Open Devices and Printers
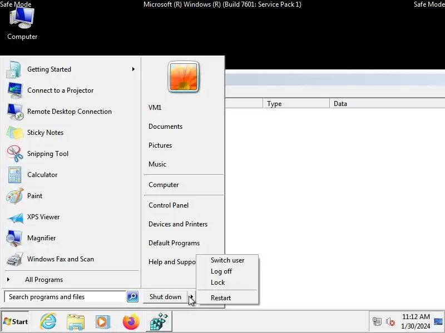 pos(178,224)
